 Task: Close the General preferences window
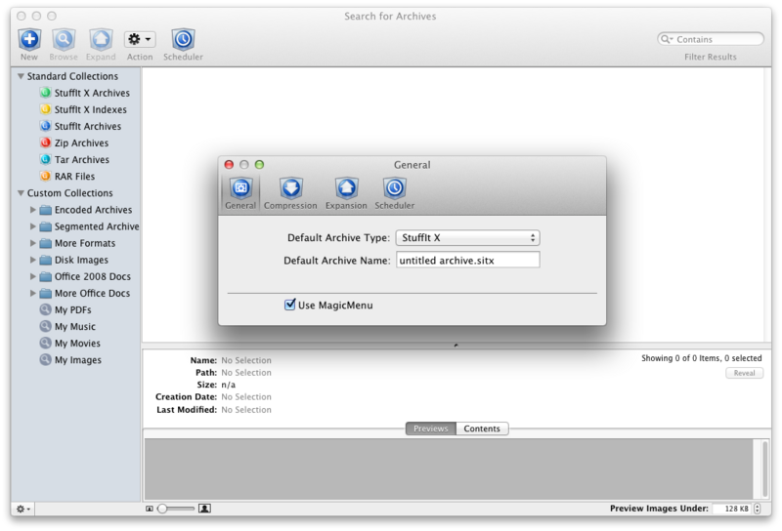229,165
